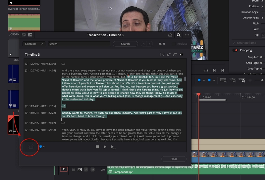Toggle the magnifier search icon in transcription header
The width and height of the screenshot is (265, 180).
pos(179,35)
